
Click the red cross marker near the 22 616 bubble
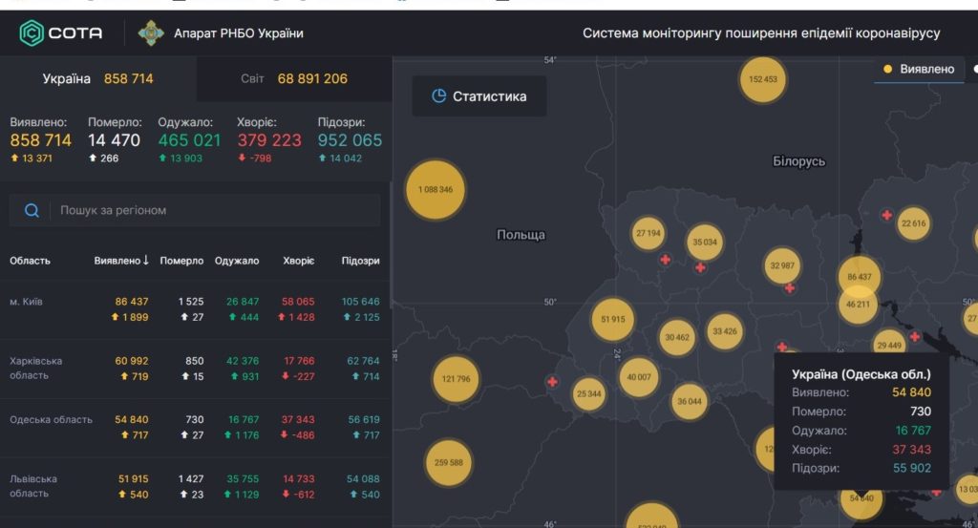click(886, 215)
